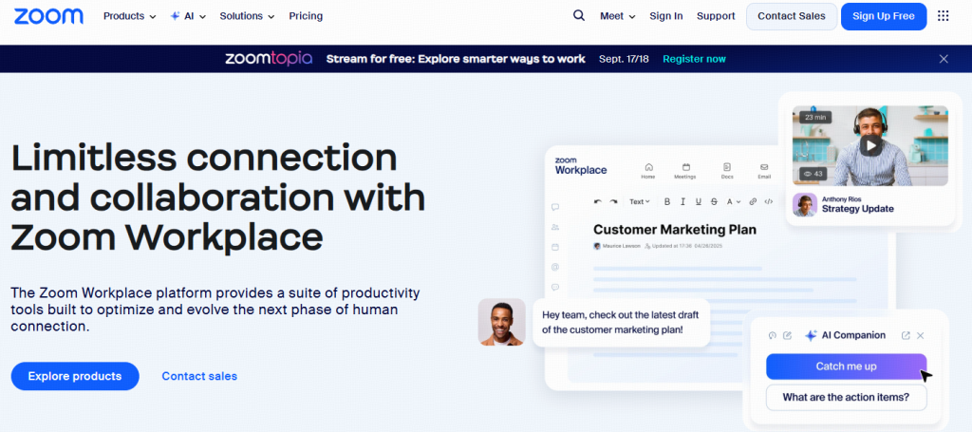
Task: Click the Zoomtopia logo in the banner
Action: pos(269,59)
